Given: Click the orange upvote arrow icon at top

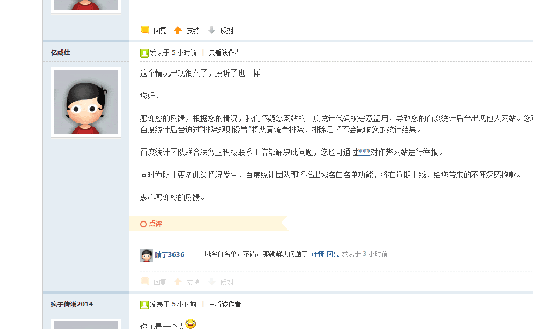Looking at the screenshot, I should point(178,30).
